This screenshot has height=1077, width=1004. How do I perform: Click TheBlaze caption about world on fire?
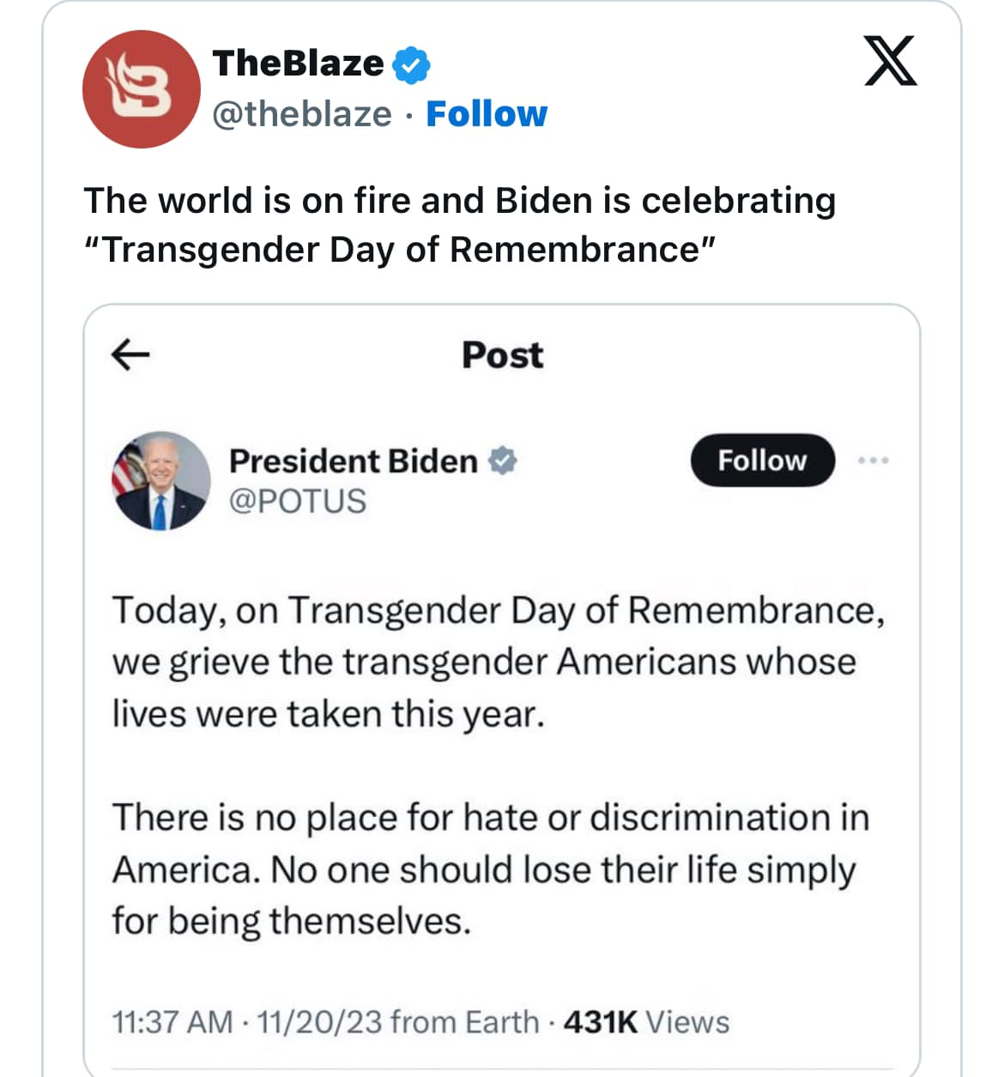point(460,225)
